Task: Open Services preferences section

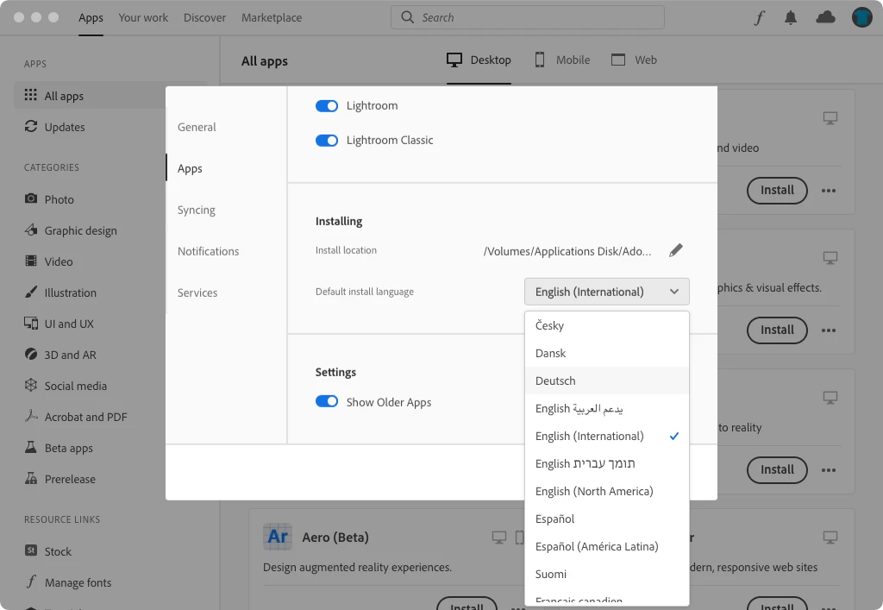Action: click(x=197, y=292)
